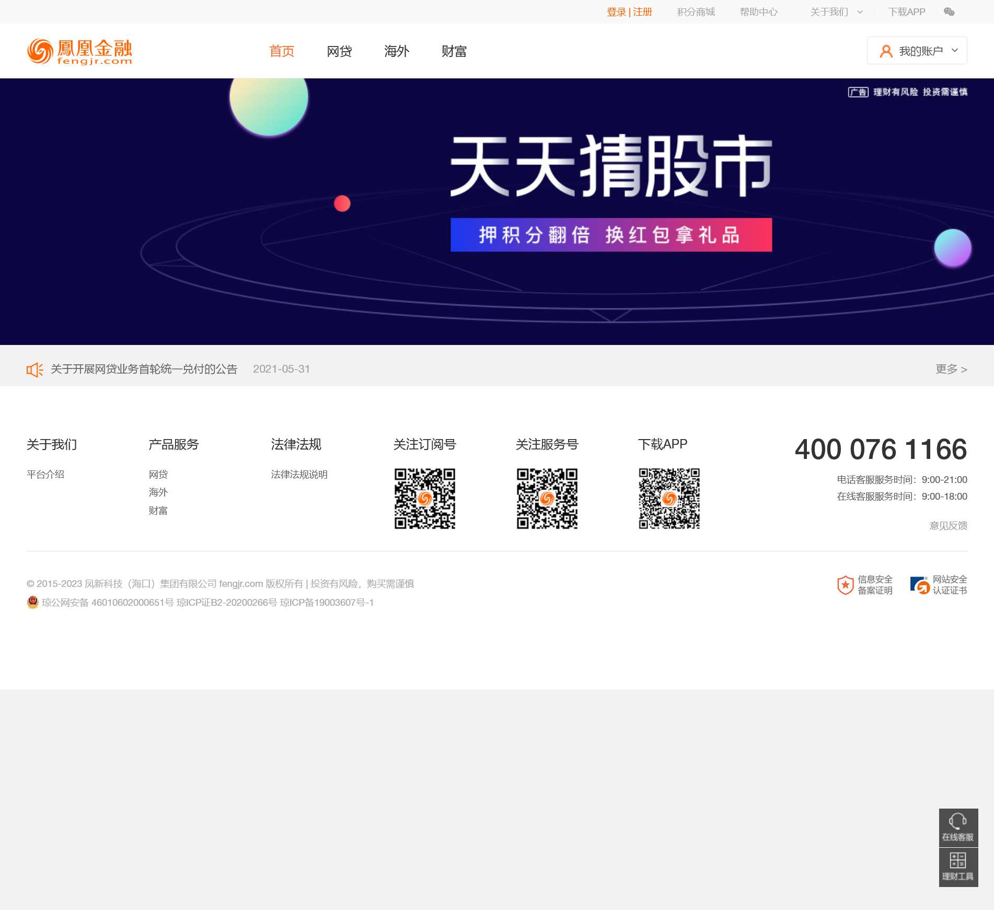Click the © 2015-2023 凤新科技 copyright text
The height and width of the screenshot is (910, 994).
point(220,584)
